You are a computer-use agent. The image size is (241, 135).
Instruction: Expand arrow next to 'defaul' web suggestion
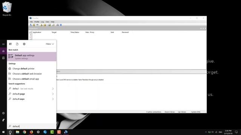point(53,89)
